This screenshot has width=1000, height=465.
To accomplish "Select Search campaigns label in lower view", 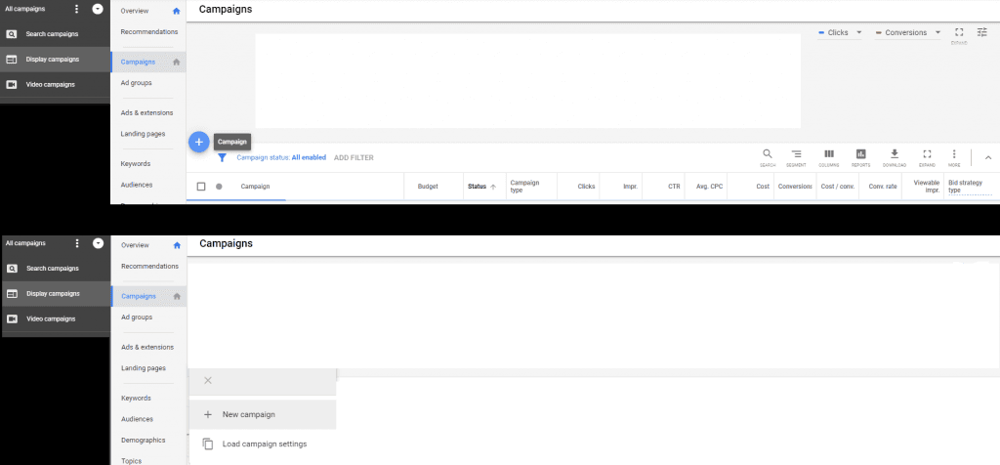I will (53, 269).
